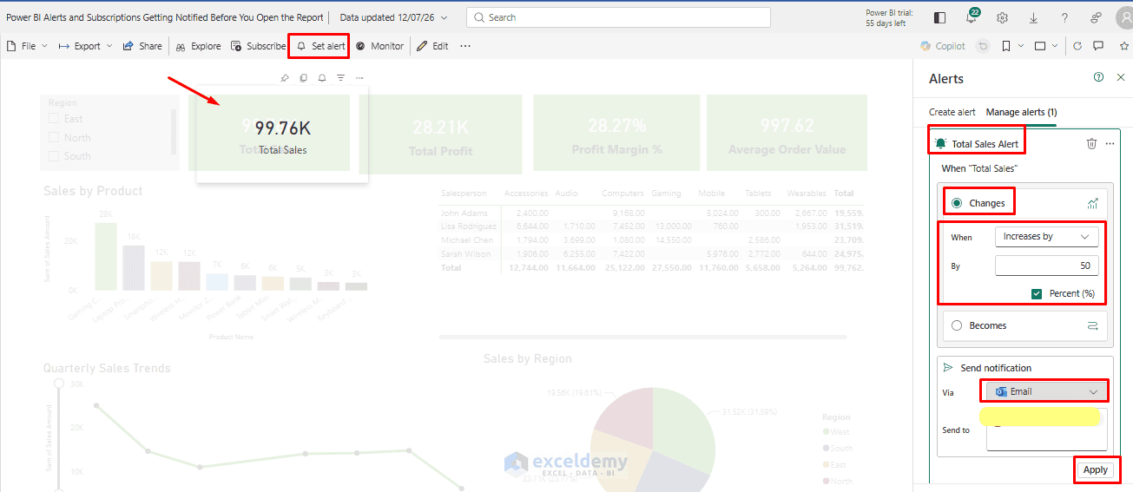Select the Total Profit card
The width and height of the screenshot is (1133, 492).
point(441,133)
